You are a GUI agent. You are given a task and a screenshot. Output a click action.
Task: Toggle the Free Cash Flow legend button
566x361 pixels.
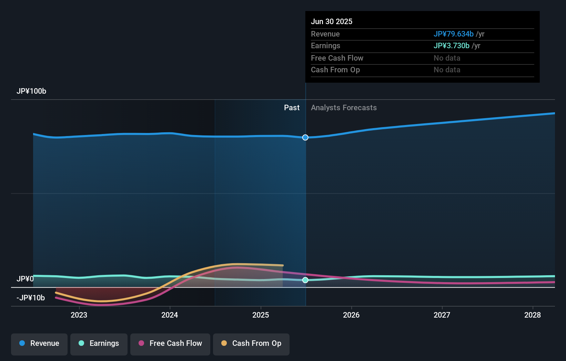(x=170, y=344)
